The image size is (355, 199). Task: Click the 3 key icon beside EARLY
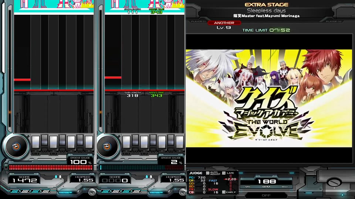coord(224,192)
